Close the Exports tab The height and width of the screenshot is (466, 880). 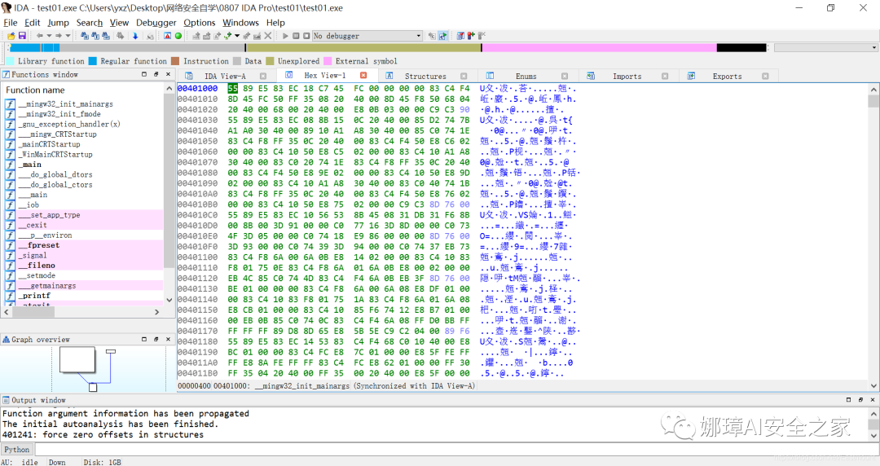(x=765, y=76)
